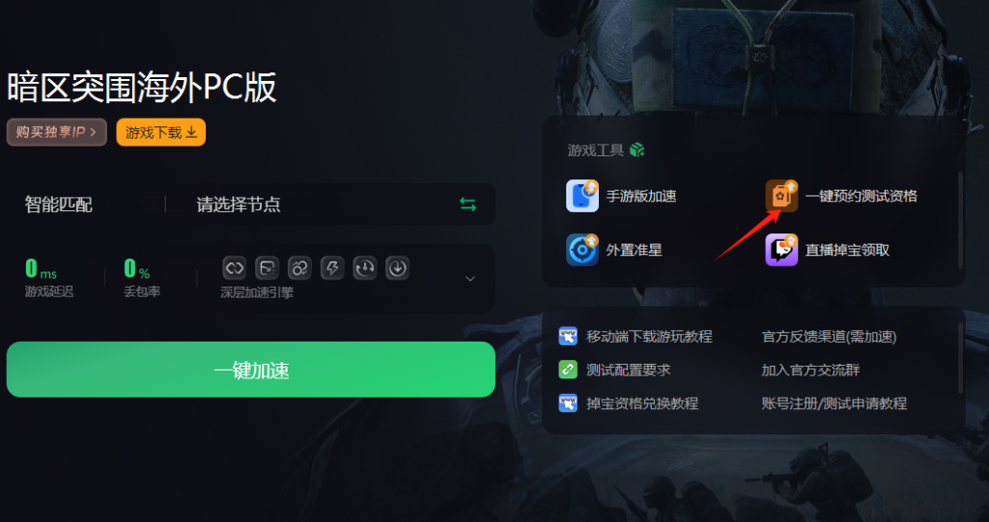The image size is (989, 522).
Task: Open the 手游版加速 mobile phone icon
Action: tap(582, 196)
